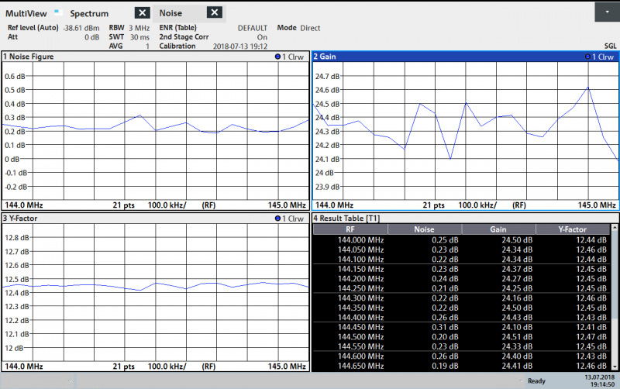Viewport: 620px width, 389px height.
Task: Close the Spectrum channel tab
Action: coord(142,12)
